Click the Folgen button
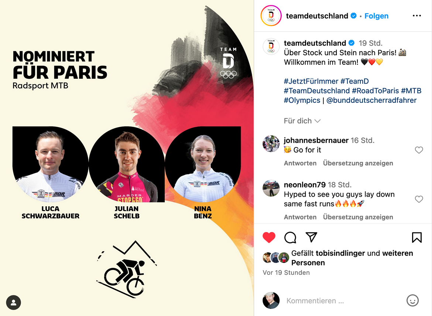Viewport: 432px width, 316px height. coord(376,16)
